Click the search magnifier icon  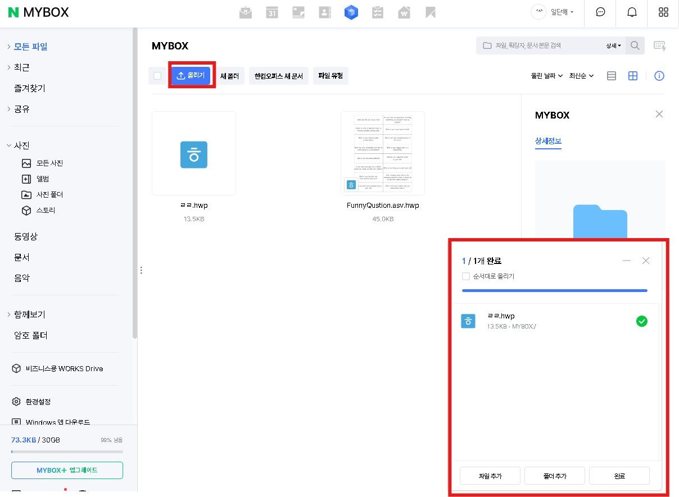(635, 45)
